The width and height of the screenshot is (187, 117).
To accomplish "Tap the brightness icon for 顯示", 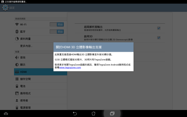I will click(17, 65).
